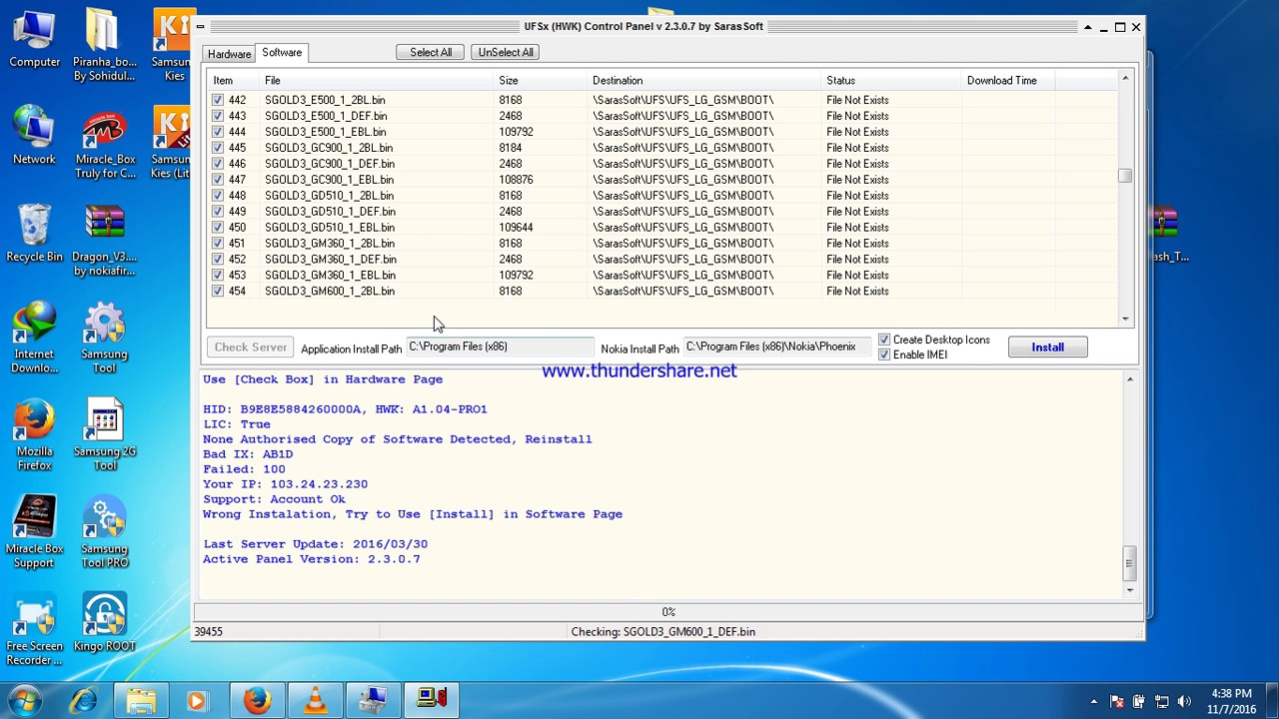Image resolution: width=1279 pixels, height=719 pixels.
Task: Click the file list scroll-down arrow
Action: click(1125, 320)
